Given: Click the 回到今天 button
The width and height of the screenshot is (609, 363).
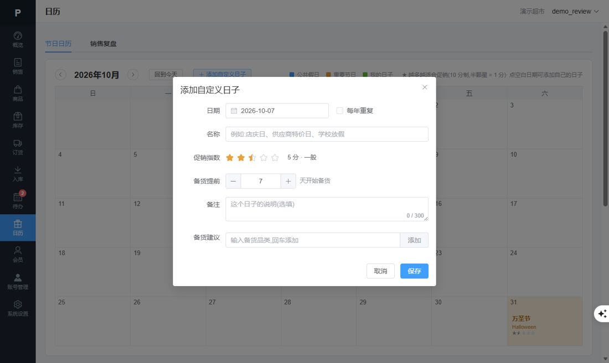Looking at the screenshot, I should click(166, 74).
